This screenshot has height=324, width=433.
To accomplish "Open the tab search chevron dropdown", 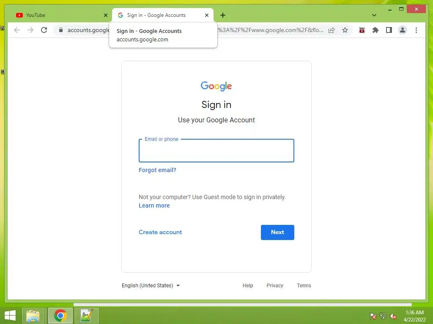I will pyautogui.click(x=374, y=15).
